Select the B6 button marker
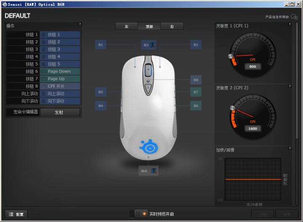 click(x=196, y=106)
